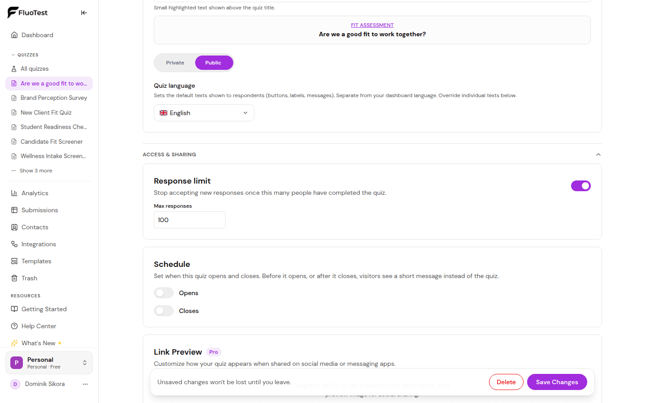Viewport: 646px width, 403px height.
Task: Click the Templates layout icon
Action: coord(14,261)
